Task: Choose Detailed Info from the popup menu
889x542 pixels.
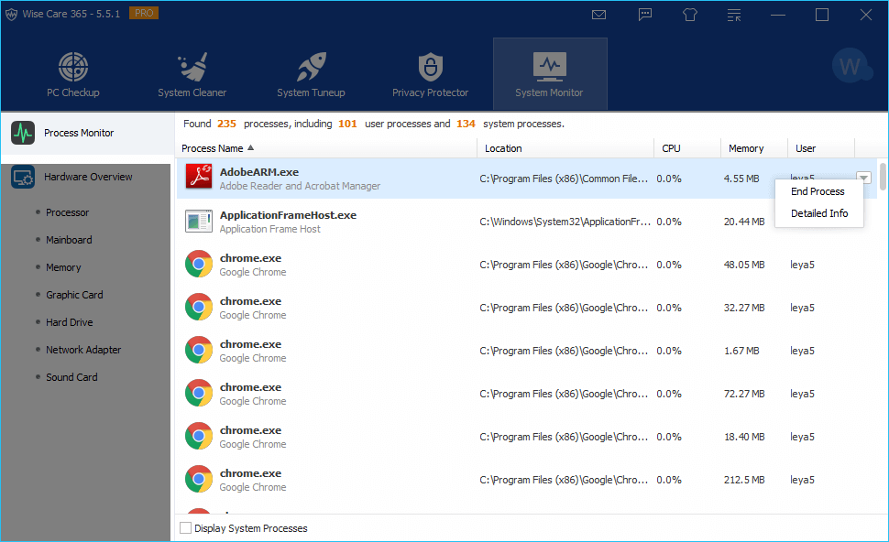Action: (x=819, y=213)
